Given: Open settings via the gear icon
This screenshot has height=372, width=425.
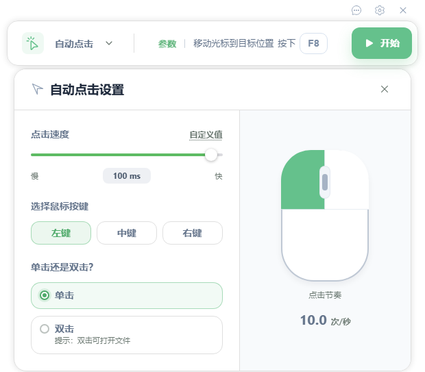Looking at the screenshot, I should [380, 10].
